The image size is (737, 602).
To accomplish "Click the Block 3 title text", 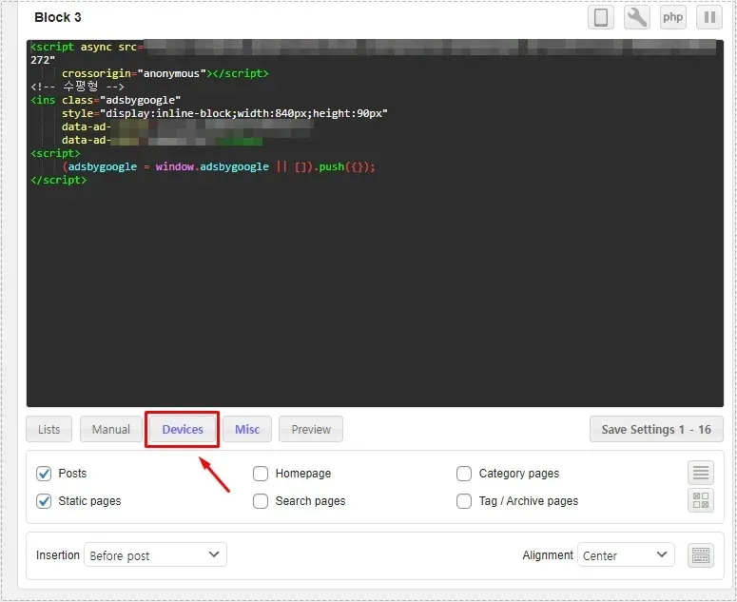I will point(58,17).
